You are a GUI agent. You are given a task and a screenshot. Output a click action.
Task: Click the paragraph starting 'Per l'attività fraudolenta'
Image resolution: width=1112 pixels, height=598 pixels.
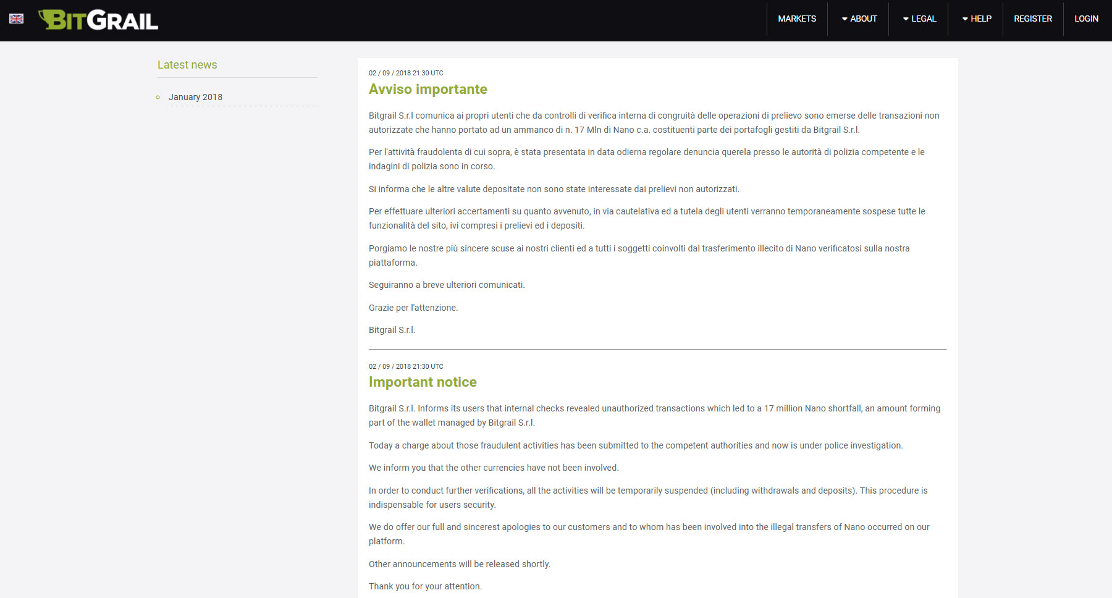click(647, 159)
